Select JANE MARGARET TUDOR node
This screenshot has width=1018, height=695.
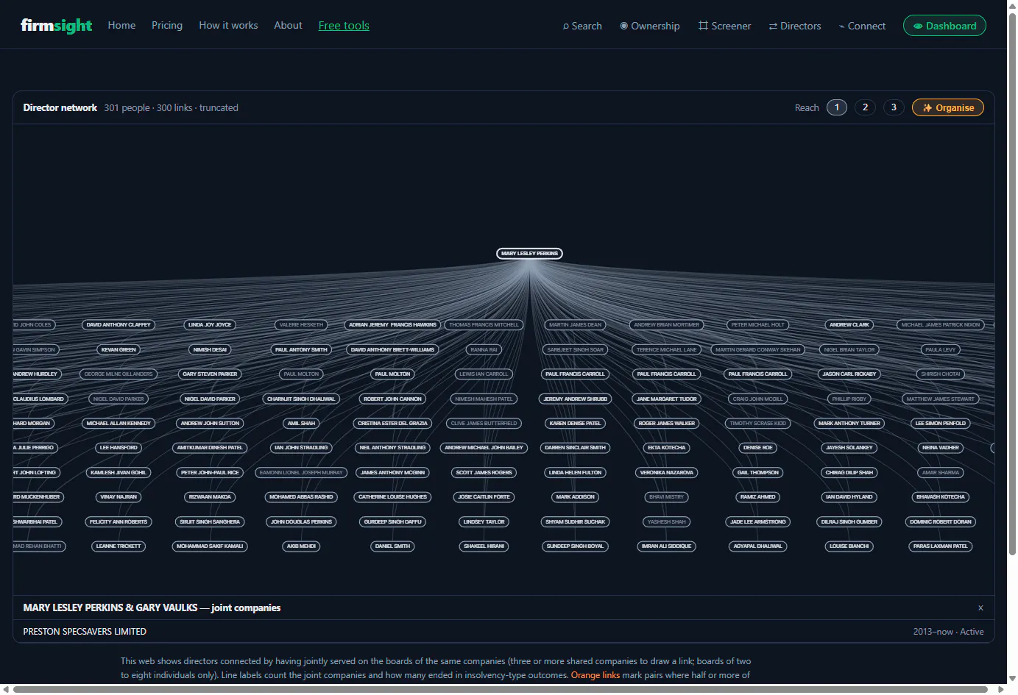pyautogui.click(x=667, y=399)
